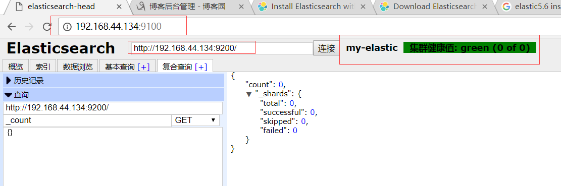This screenshot has height=186, width=561.
Task: Open the 概览 overview tab
Action: [x=16, y=67]
